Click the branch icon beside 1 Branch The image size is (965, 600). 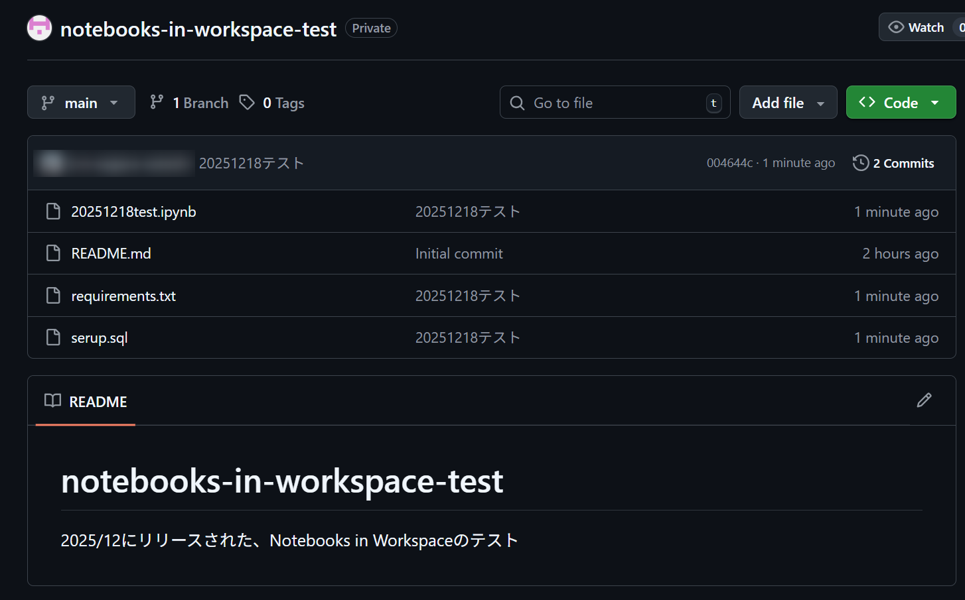157,102
